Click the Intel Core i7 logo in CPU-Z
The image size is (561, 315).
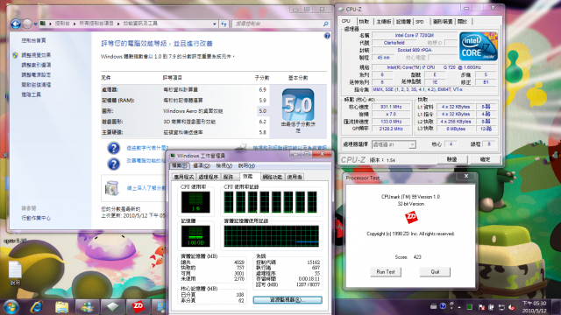(479, 46)
